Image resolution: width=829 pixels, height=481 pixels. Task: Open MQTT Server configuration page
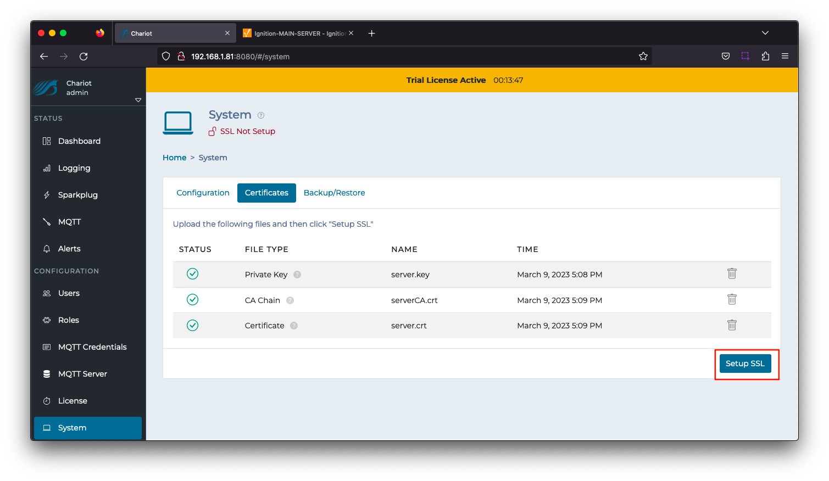(88, 374)
